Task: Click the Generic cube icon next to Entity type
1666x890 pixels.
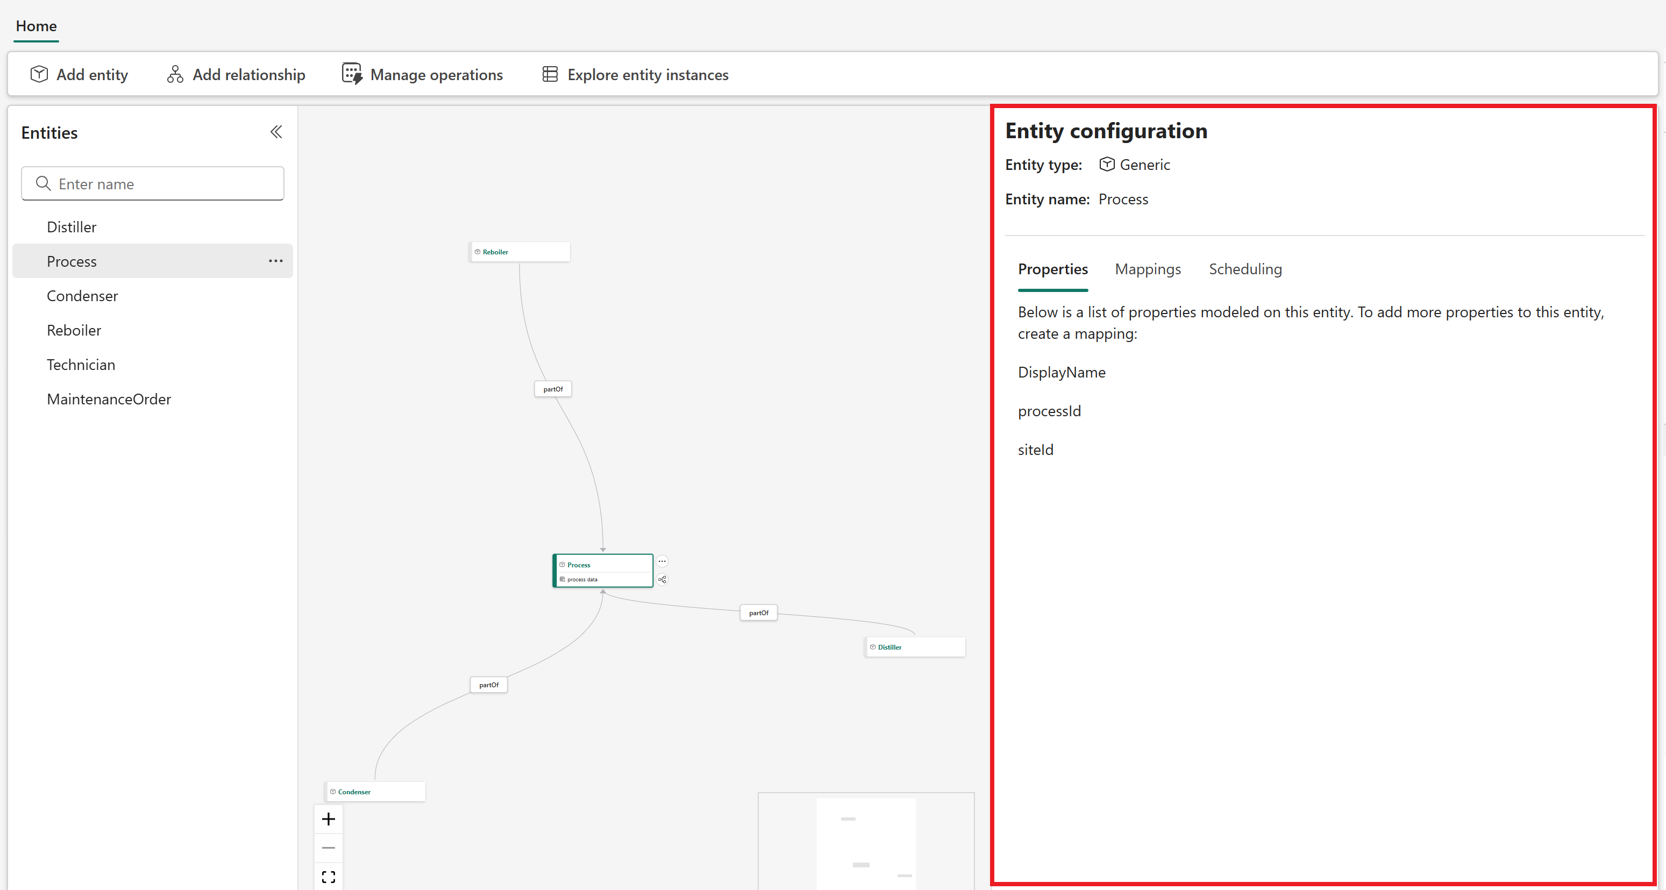Action: click(1107, 165)
